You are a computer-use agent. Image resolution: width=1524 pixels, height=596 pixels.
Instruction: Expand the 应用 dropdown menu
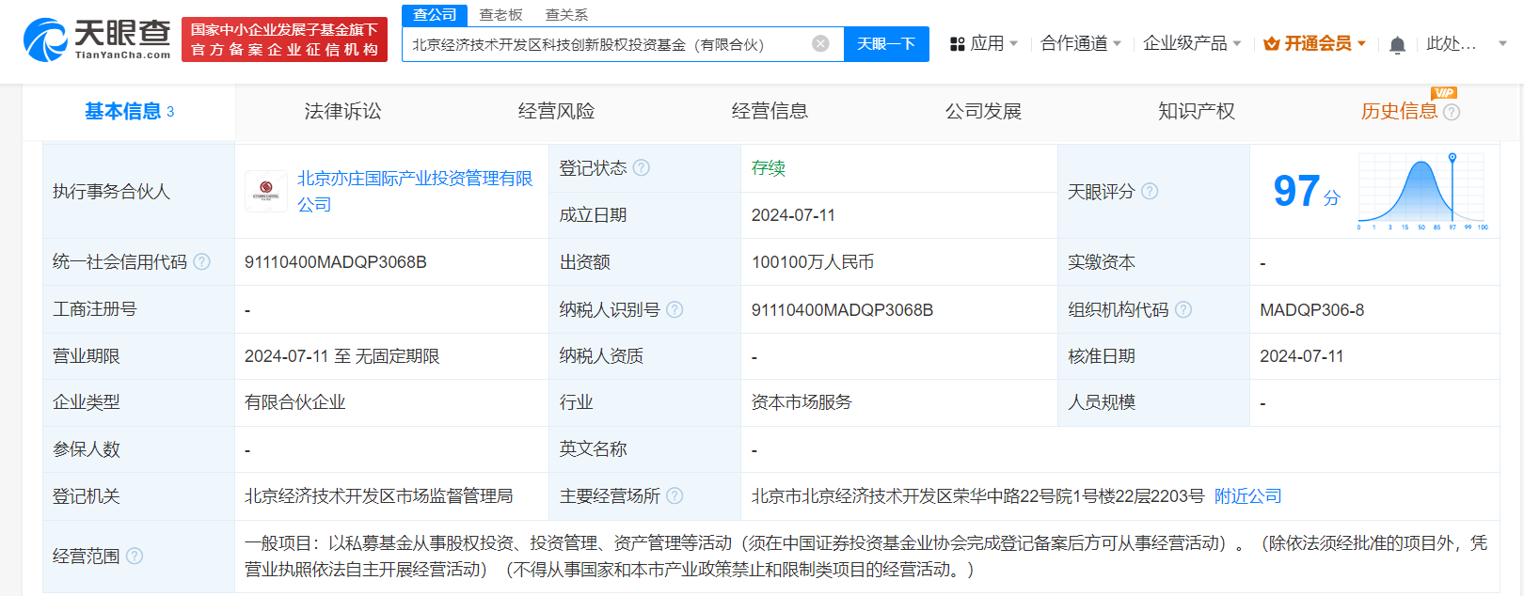[x=984, y=43]
